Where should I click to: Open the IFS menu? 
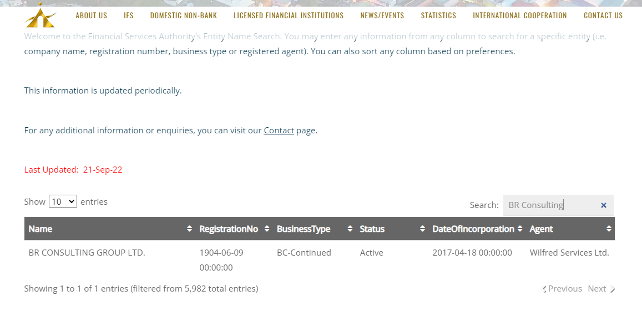point(129,15)
